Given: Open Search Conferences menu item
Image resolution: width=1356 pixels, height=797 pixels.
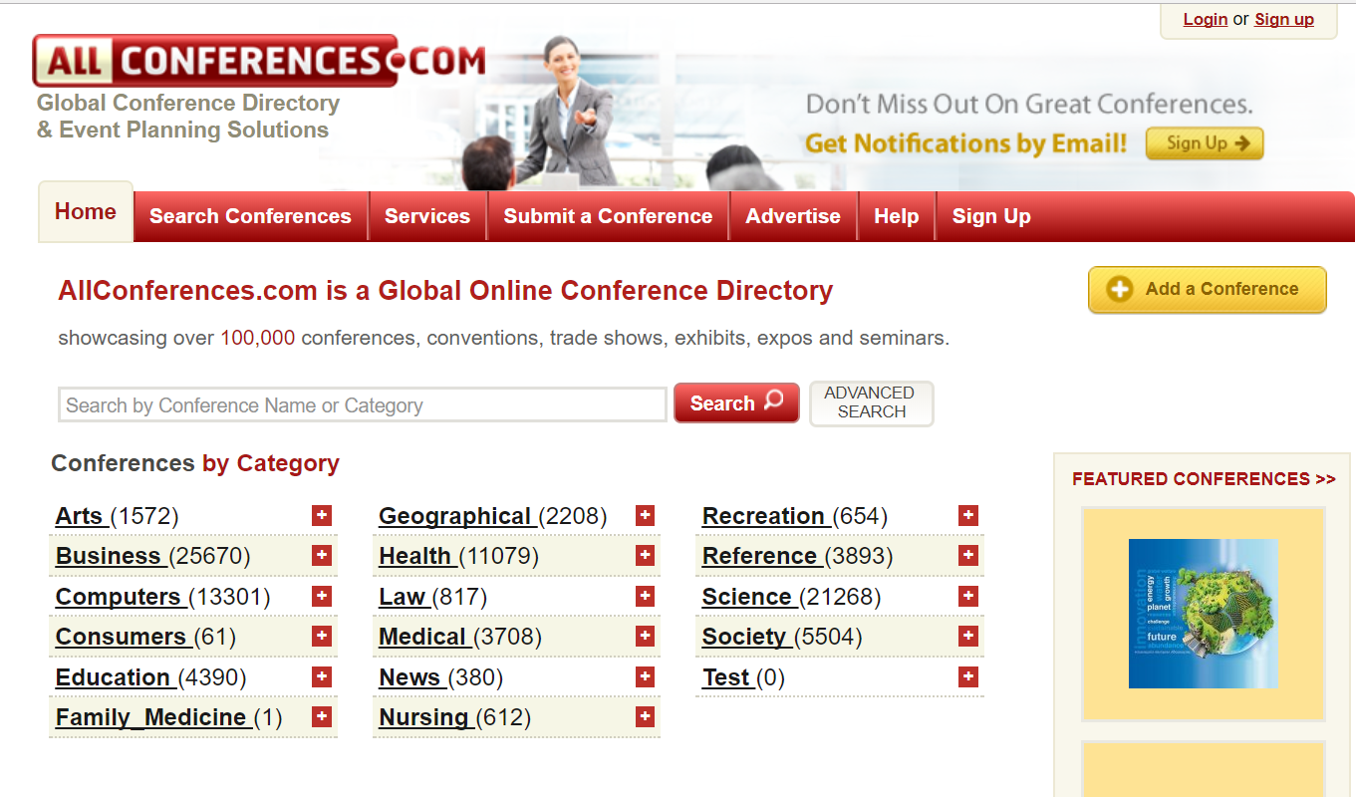Looking at the screenshot, I should pos(250,216).
